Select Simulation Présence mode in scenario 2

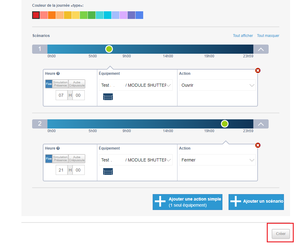coord(60,158)
